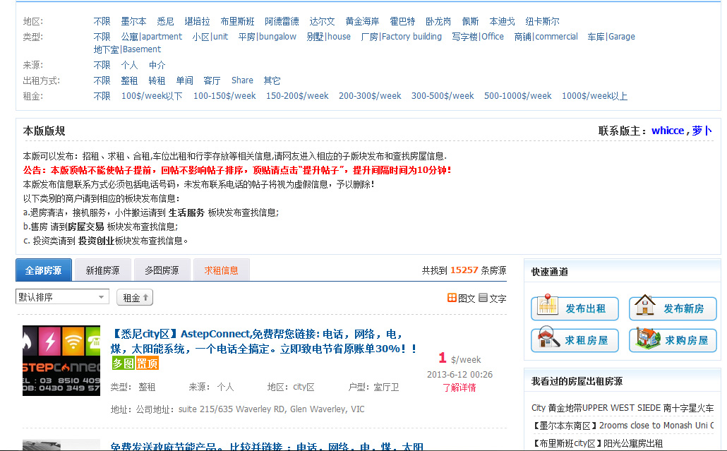727x451 pixels.
Task: Filter region by 悉尼
Action: [x=166, y=21]
